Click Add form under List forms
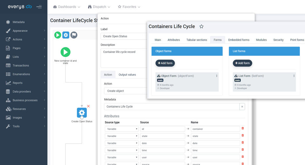 pos(242,63)
